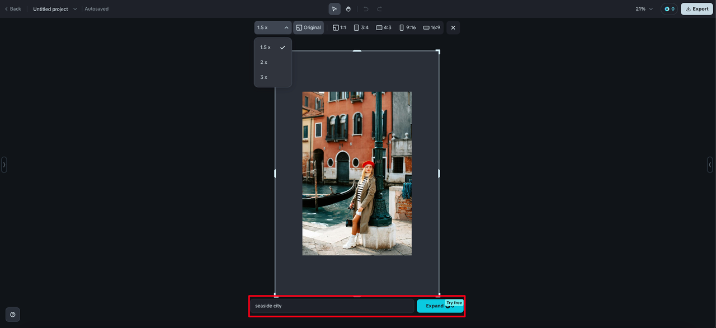Click the seaside city prompt field
The height and width of the screenshot is (328, 716).
point(332,306)
